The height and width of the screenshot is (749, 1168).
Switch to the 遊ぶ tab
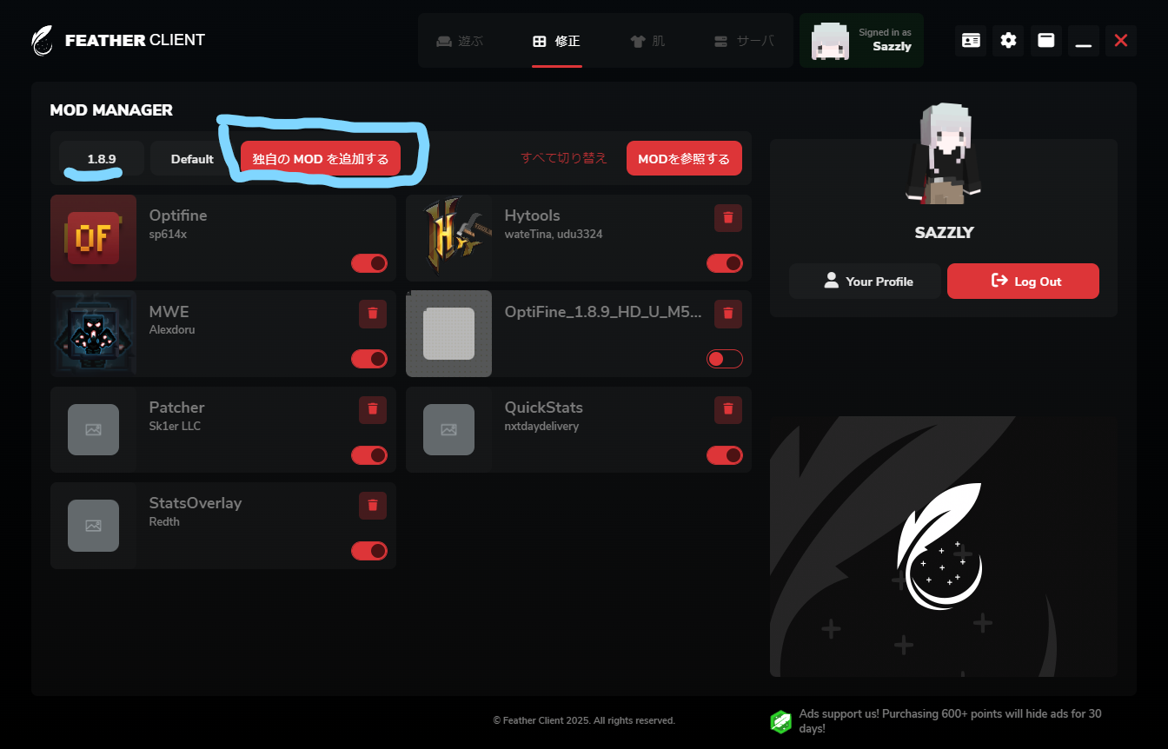(460, 41)
